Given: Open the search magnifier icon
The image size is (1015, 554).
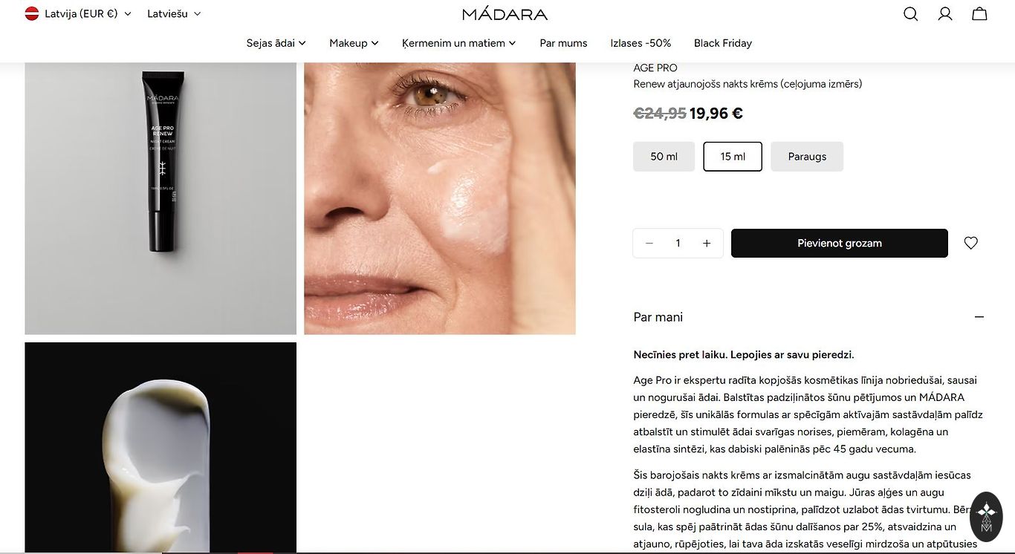Looking at the screenshot, I should (910, 14).
